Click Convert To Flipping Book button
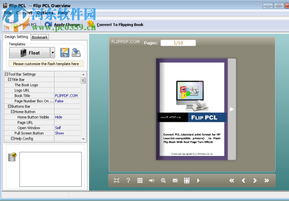289x201 pixels. point(115,24)
